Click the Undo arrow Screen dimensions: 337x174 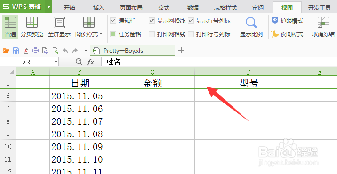65,51
